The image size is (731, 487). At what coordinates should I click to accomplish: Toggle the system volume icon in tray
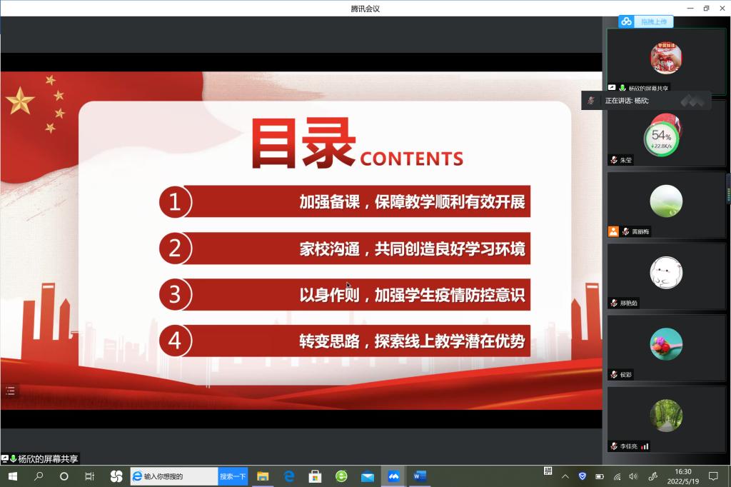pyautogui.click(x=635, y=476)
